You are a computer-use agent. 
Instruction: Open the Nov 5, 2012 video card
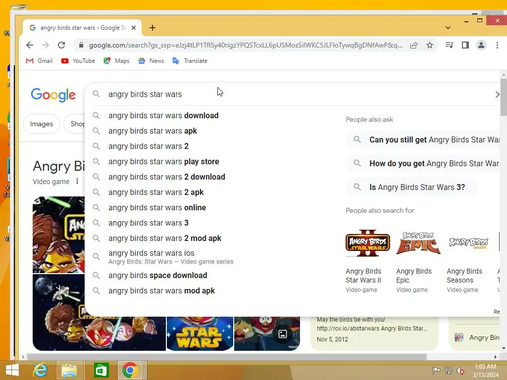click(x=374, y=333)
